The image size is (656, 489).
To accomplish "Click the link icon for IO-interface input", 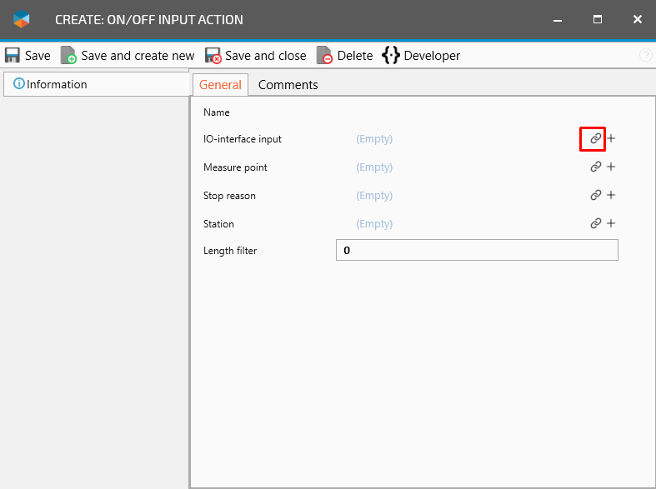I will pos(595,139).
